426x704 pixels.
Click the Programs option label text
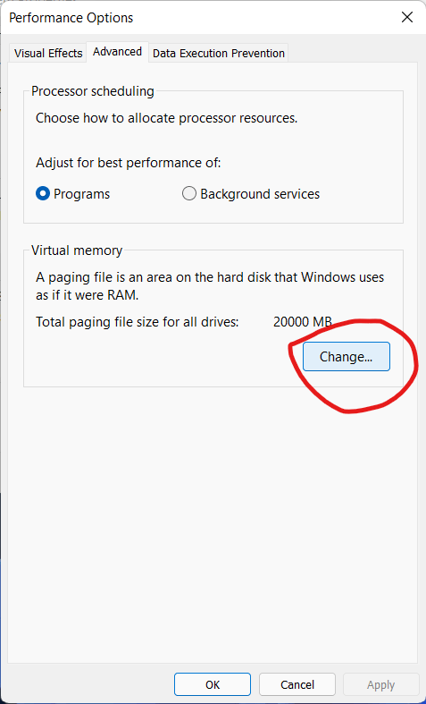[x=81, y=194]
